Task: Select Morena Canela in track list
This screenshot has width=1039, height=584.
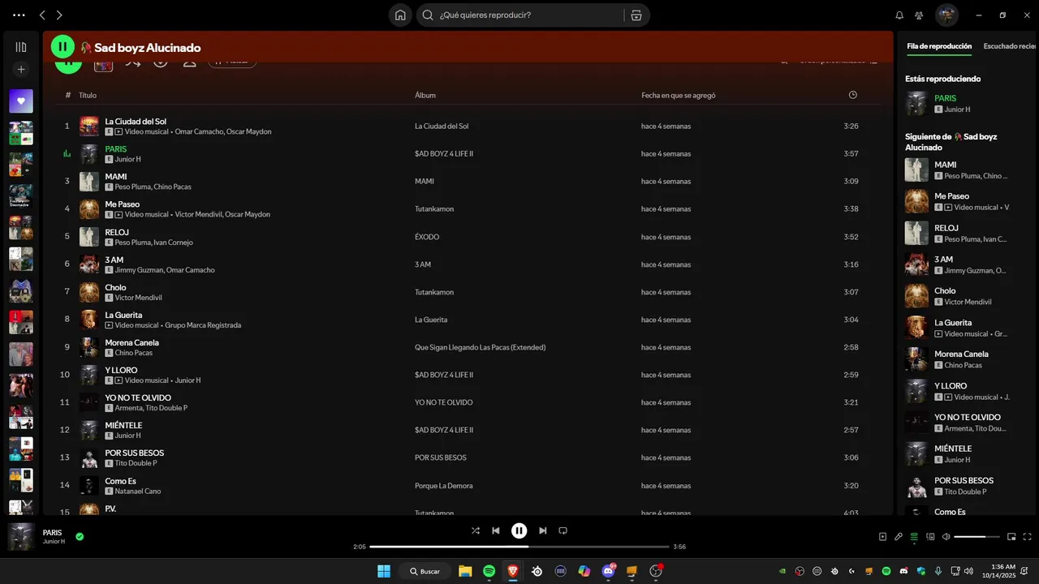Action: (131, 342)
